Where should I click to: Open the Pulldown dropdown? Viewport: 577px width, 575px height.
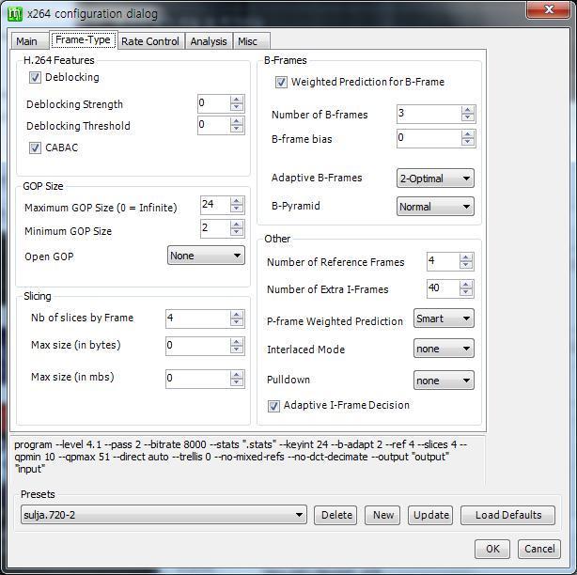(x=444, y=380)
